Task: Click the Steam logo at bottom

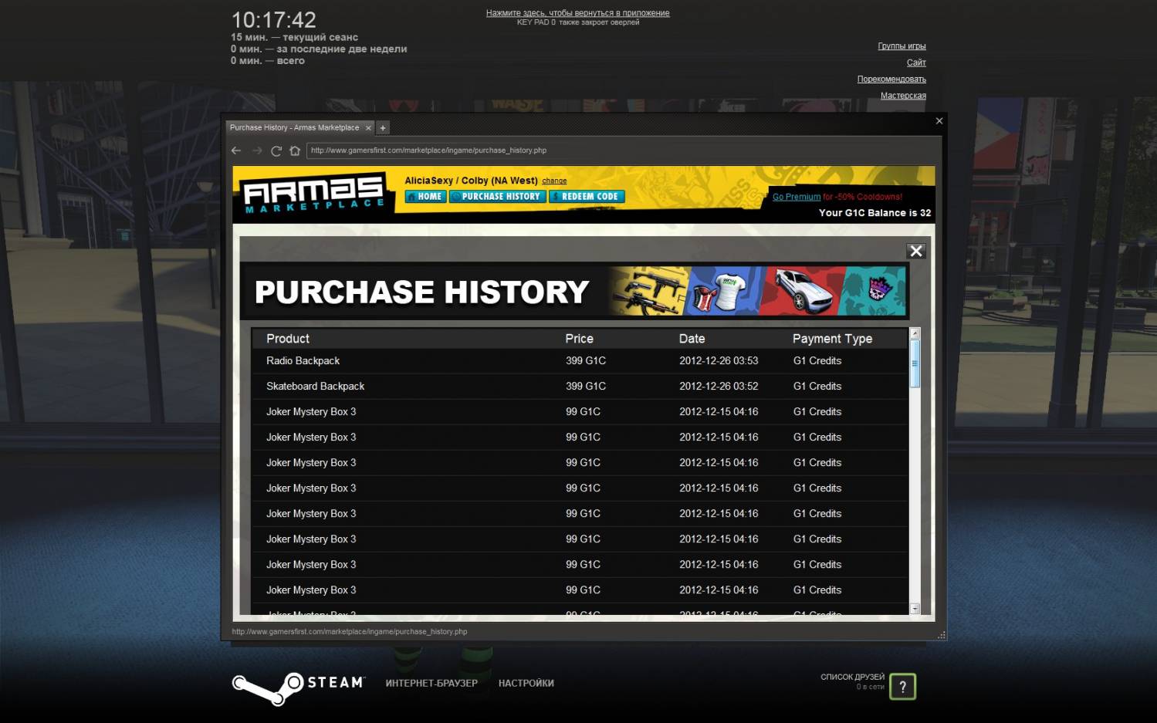Action: (x=298, y=686)
